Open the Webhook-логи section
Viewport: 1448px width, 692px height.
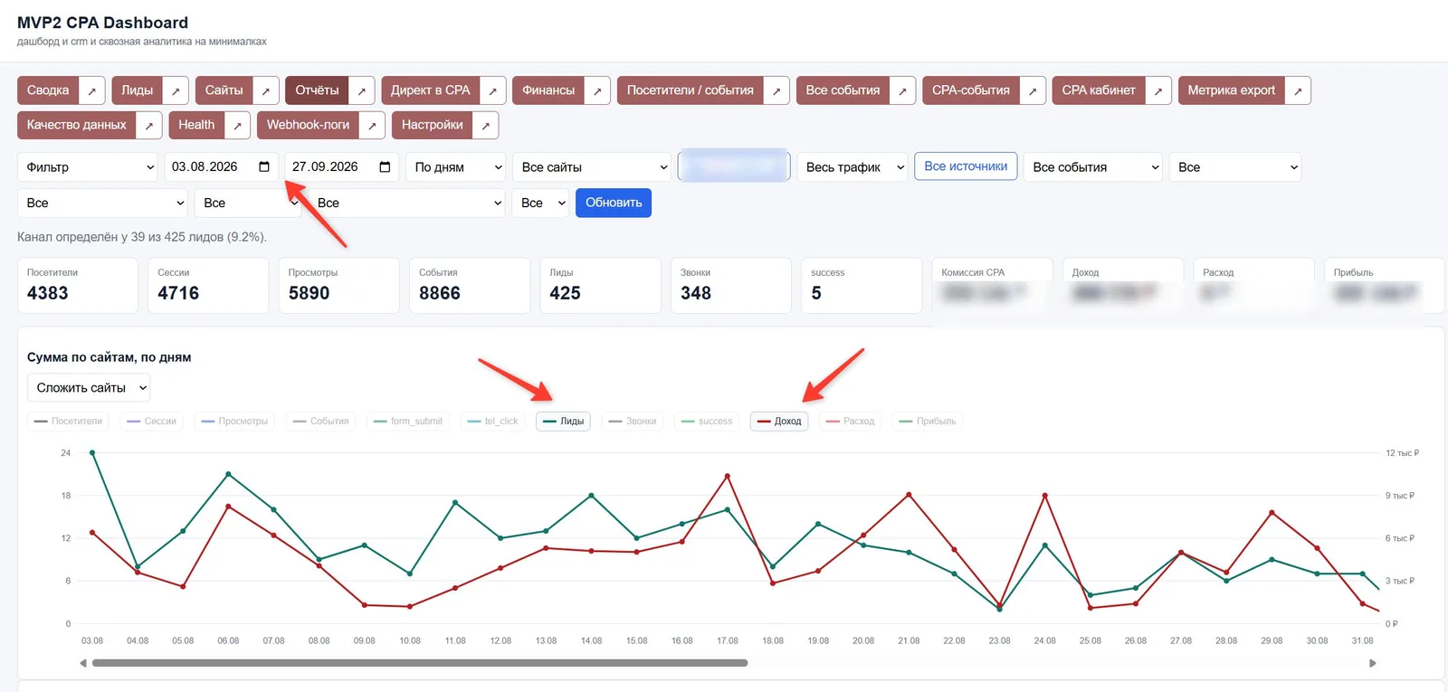pyautogui.click(x=308, y=125)
